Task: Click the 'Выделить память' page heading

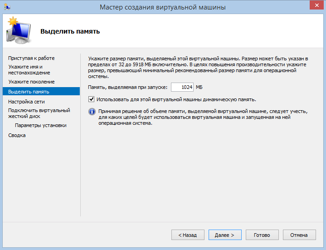Action: point(70,31)
